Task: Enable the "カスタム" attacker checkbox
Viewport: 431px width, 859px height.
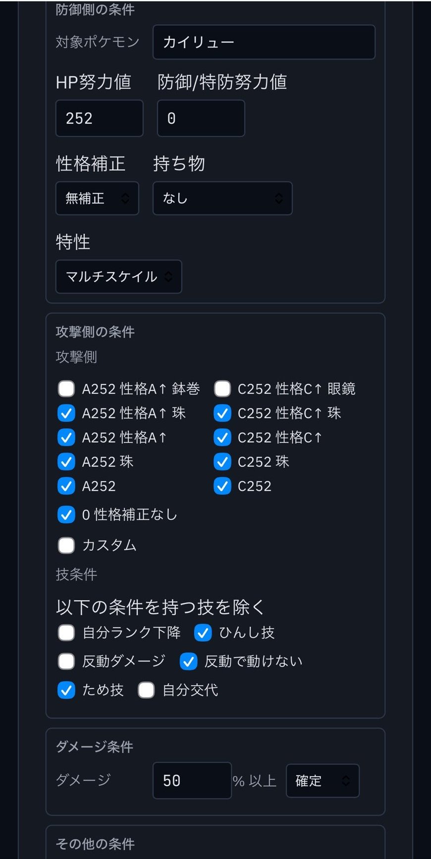Action: coord(66,545)
